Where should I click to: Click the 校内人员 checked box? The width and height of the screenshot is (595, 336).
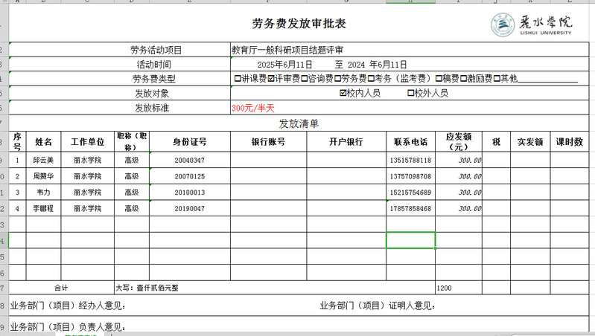pos(343,93)
